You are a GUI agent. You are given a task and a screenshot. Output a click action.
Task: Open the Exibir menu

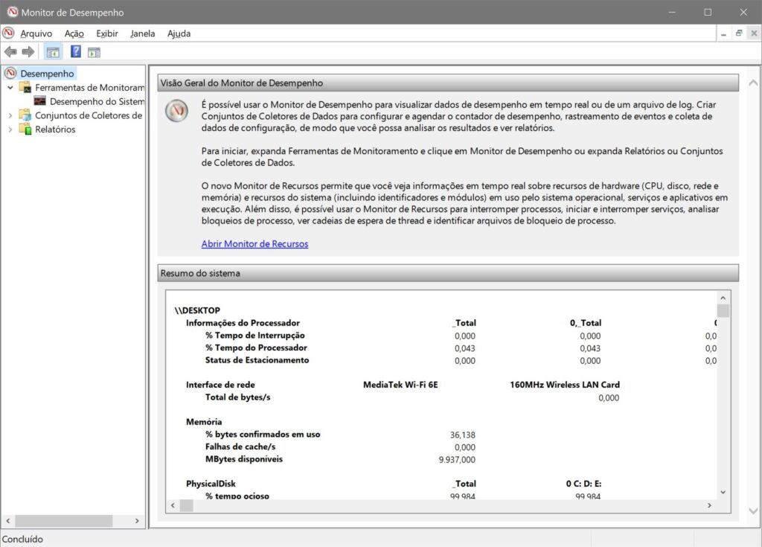point(107,33)
